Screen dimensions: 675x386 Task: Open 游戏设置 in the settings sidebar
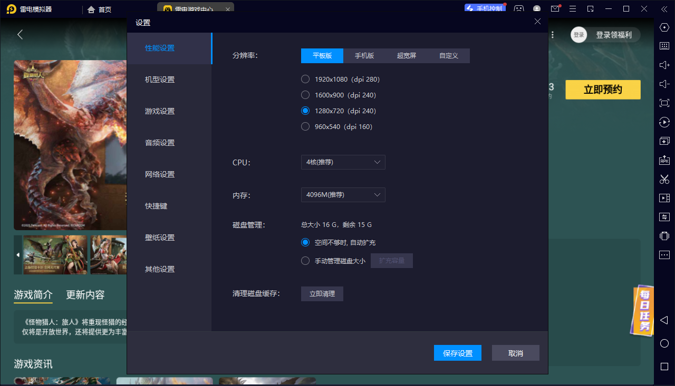[169, 111]
